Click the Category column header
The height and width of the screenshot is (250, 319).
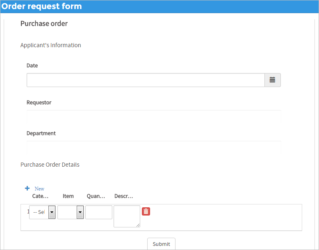coord(41,196)
